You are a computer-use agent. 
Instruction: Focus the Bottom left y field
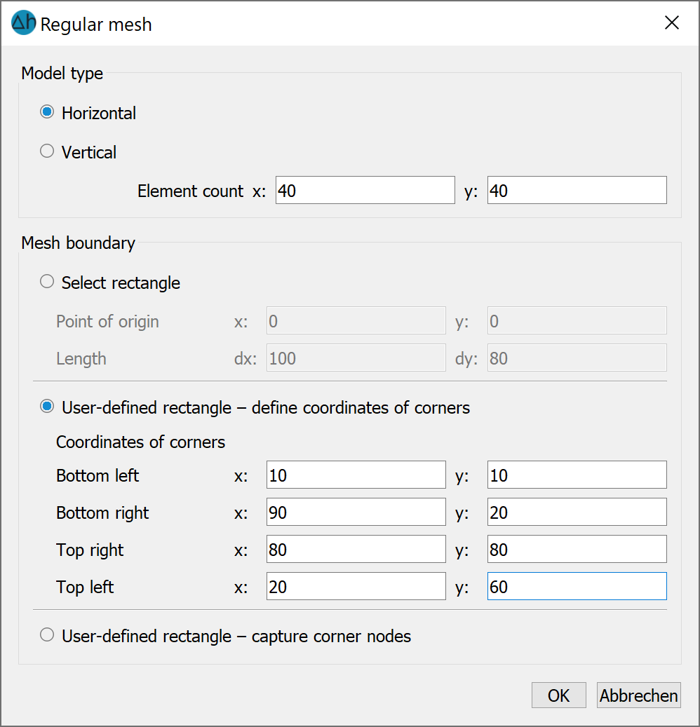click(x=577, y=475)
